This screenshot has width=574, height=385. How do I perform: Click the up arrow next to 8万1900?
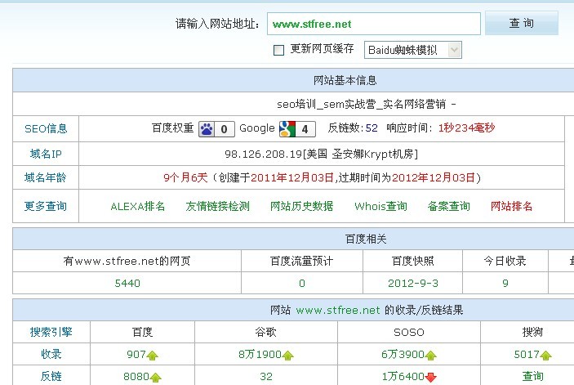pyautogui.click(x=288, y=356)
